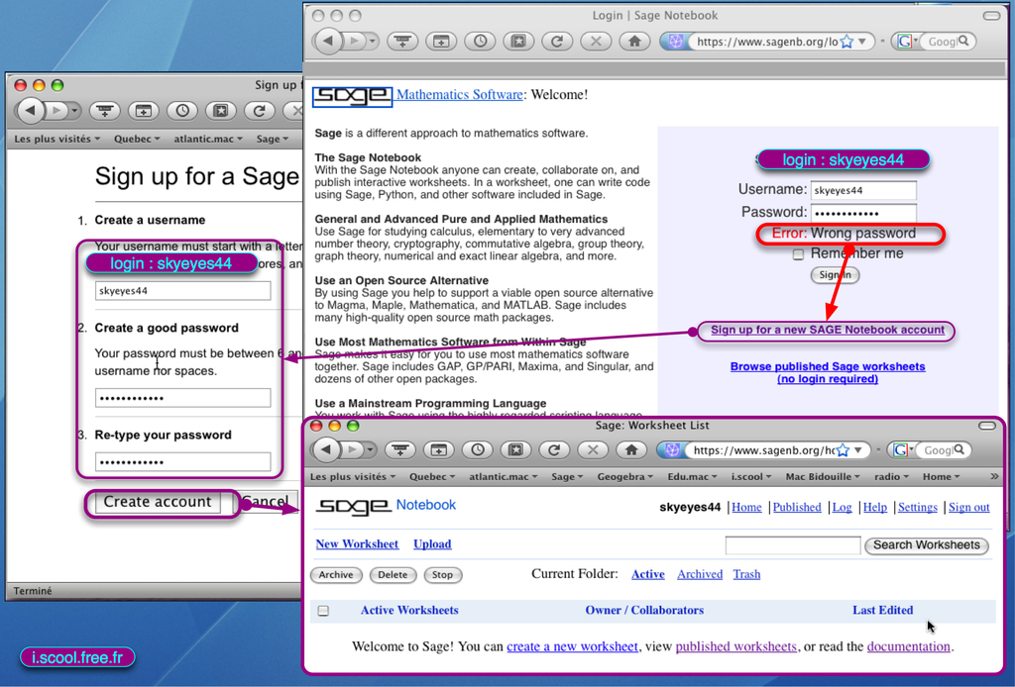Bookmark page star in Login window URL bar
Image resolution: width=1015 pixels, height=687 pixels.
coord(846,42)
